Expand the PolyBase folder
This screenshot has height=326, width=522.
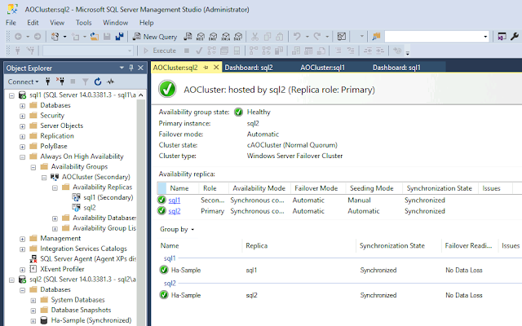22,147
